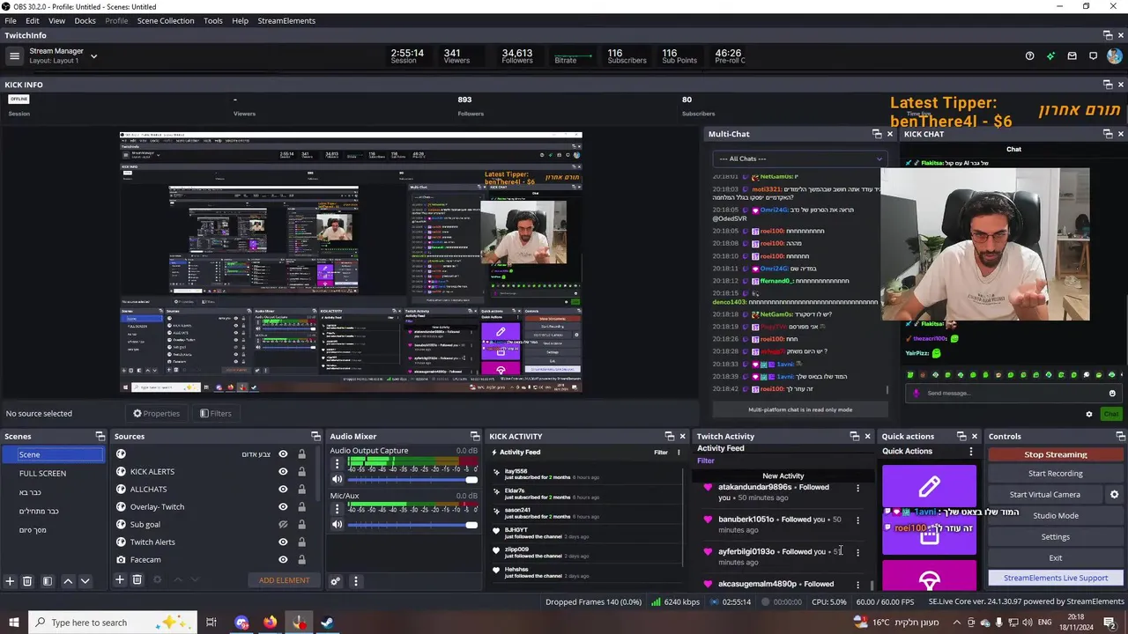
Task: Hide the ALLCHATS source
Action: (283, 490)
